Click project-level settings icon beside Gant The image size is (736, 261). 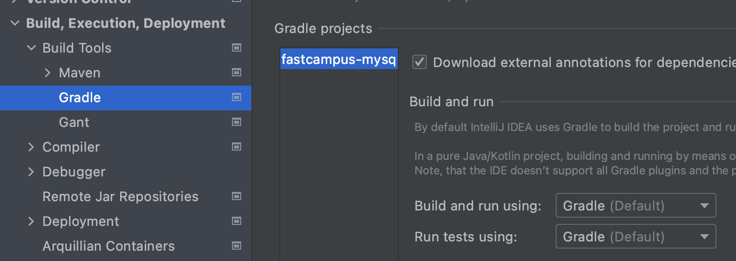(237, 122)
